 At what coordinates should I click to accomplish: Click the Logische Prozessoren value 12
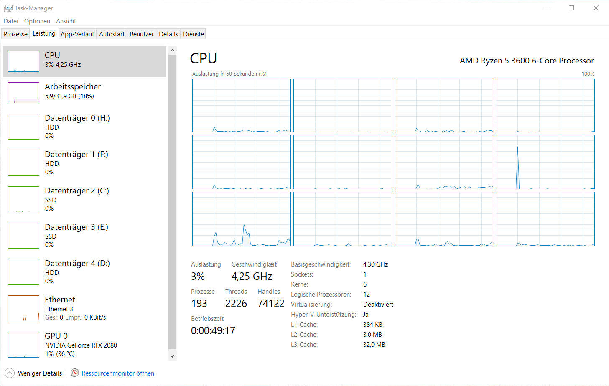[x=367, y=295]
